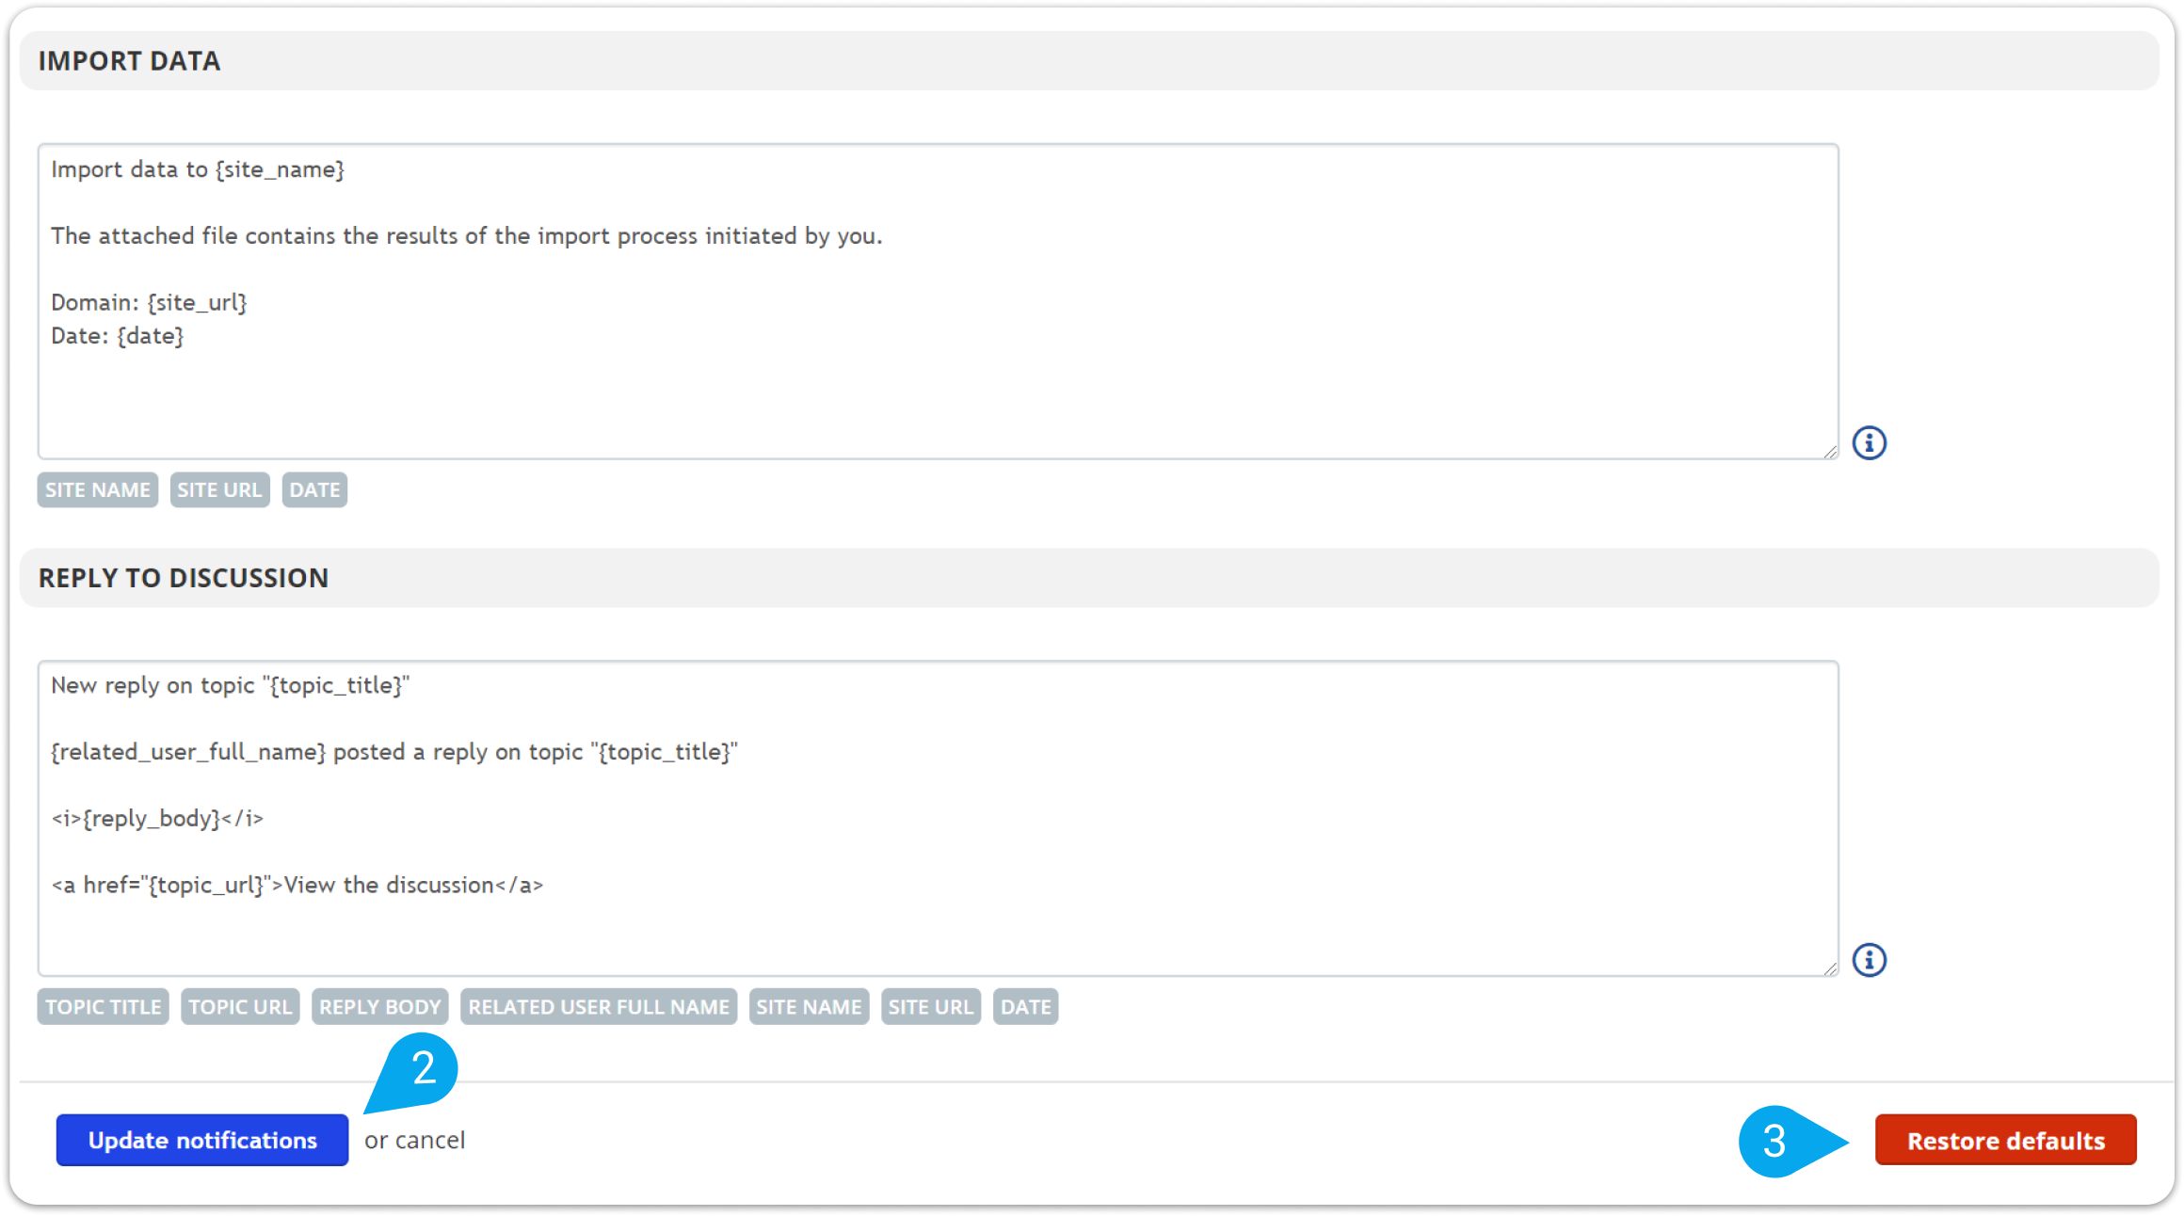Grab resize handle of Reply to Discussion textarea
2184x1216 pixels.
(x=1829, y=968)
